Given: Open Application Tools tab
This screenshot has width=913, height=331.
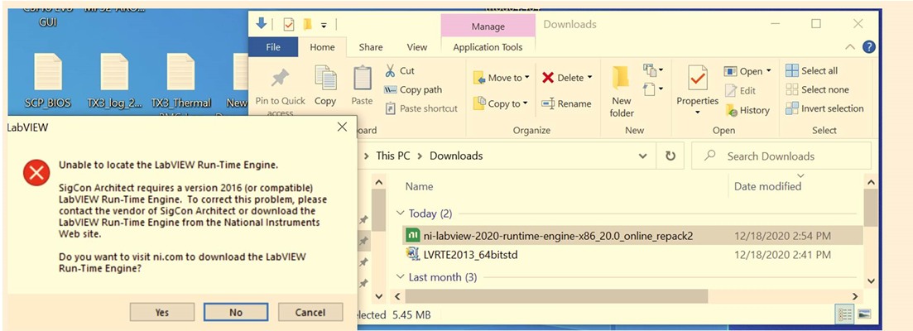Looking at the screenshot, I should (488, 47).
